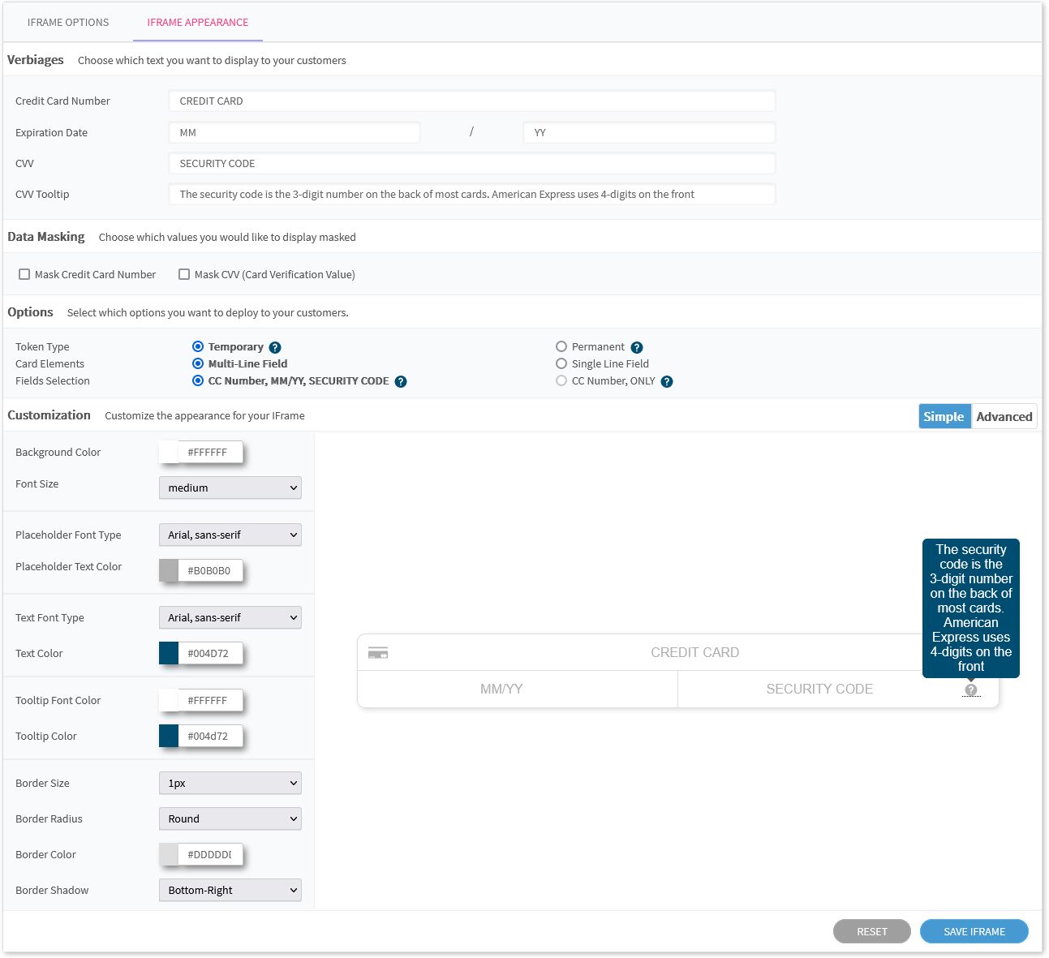Change Border Radius using its dropdown
Image resolution: width=1049 pixels, height=958 pixels.
(230, 818)
